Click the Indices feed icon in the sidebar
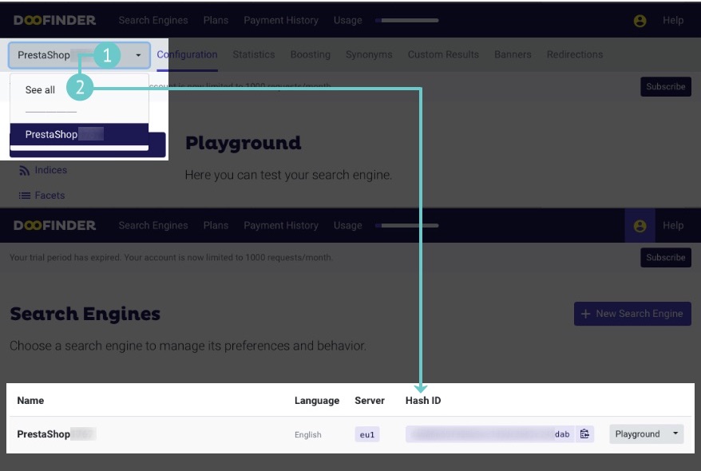 coord(24,170)
